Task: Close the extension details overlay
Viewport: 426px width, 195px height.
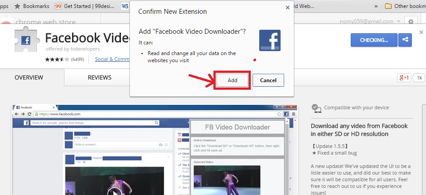Action: pyautogui.click(x=422, y=32)
